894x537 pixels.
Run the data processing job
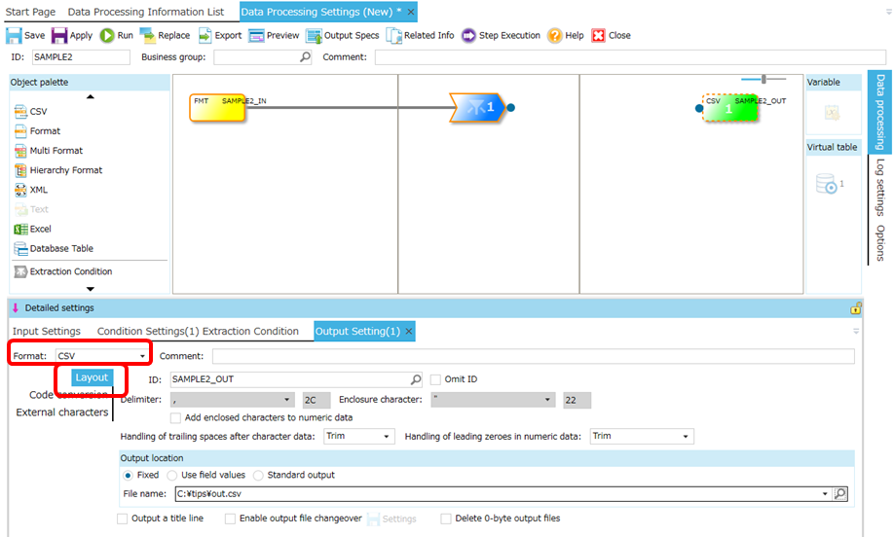click(x=107, y=36)
